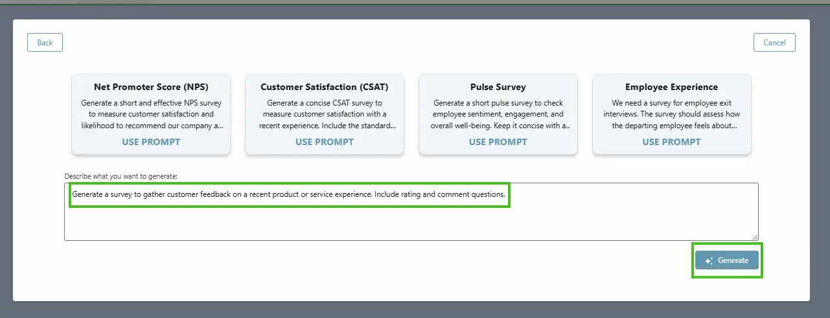
Task: Use the Net Promoter Score prompt
Action: click(x=151, y=142)
